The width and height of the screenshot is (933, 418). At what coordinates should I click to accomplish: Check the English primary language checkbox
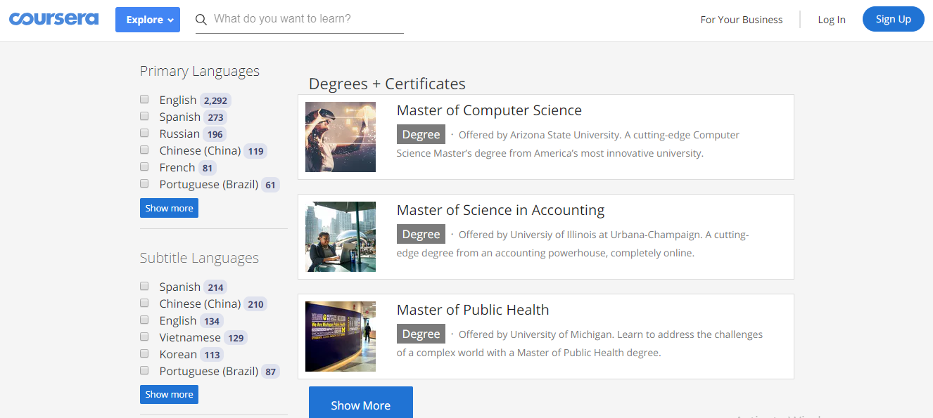click(144, 99)
